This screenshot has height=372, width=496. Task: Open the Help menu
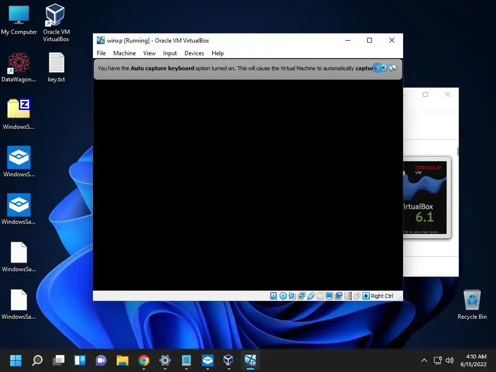click(217, 53)
